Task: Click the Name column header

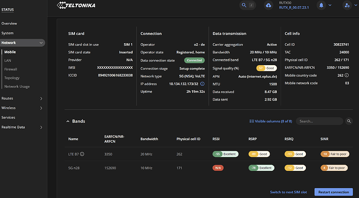Action: (x=73, y=139)
